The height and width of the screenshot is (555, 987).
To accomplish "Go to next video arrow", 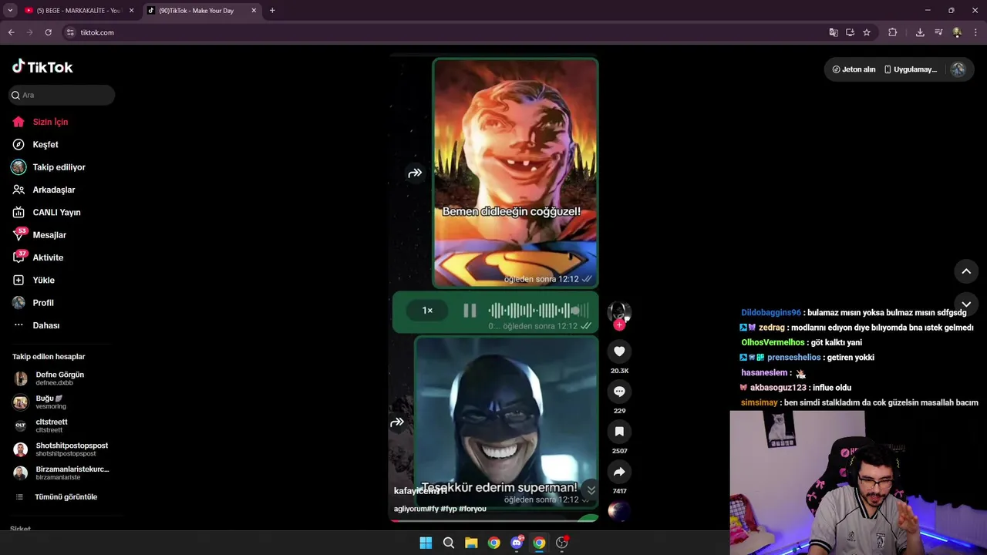I will pos(966,304).
